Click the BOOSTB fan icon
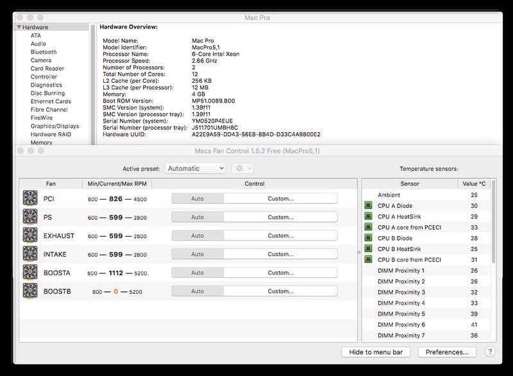This screenshot has height=376, width=513. click(30, 291)
